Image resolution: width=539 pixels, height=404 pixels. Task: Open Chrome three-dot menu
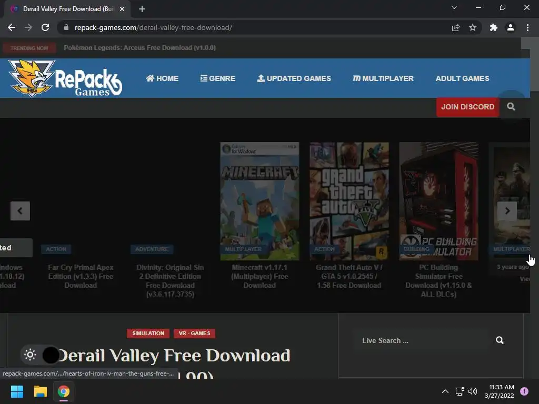[527, 27]
